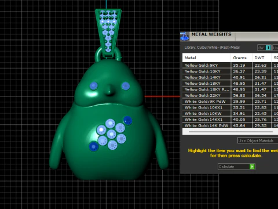Select the penguin's nose in the viewport
Viewport: 278px width, 209px height.
109,90
